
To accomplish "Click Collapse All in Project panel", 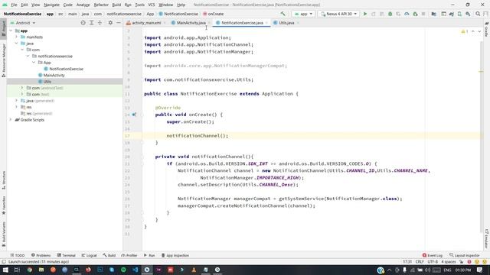I will [100, 23].
